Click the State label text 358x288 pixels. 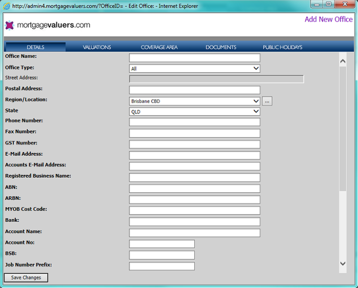click(x=12, y=111)
